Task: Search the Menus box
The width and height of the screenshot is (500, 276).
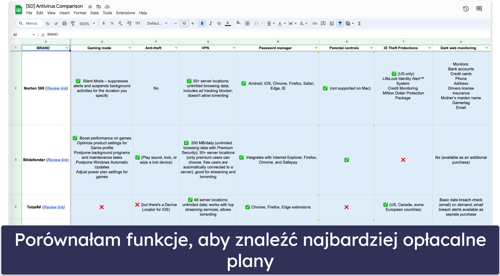Action: [30, 24]
